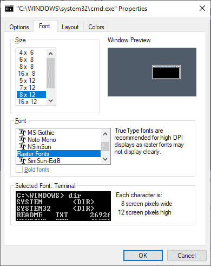Click the TrueType icon beside SimSun-ExtB

22,161
